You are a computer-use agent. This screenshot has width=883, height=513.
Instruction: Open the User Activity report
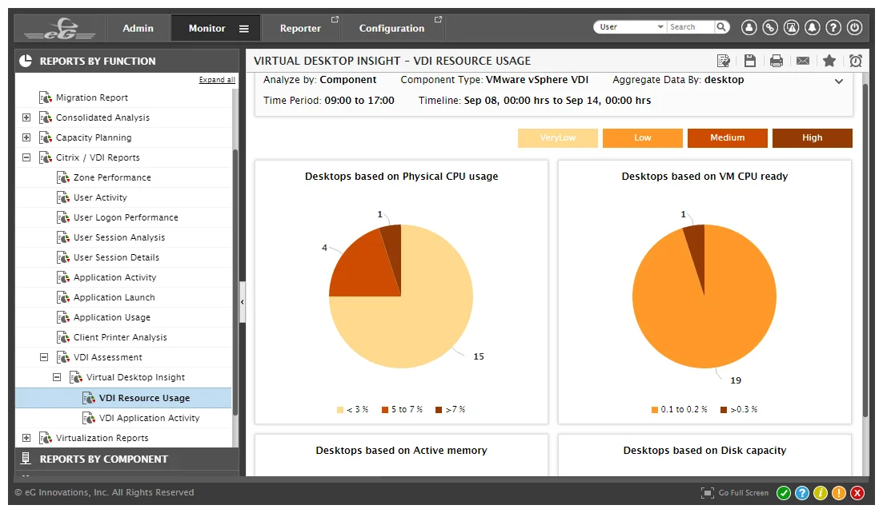pos(100,197)
